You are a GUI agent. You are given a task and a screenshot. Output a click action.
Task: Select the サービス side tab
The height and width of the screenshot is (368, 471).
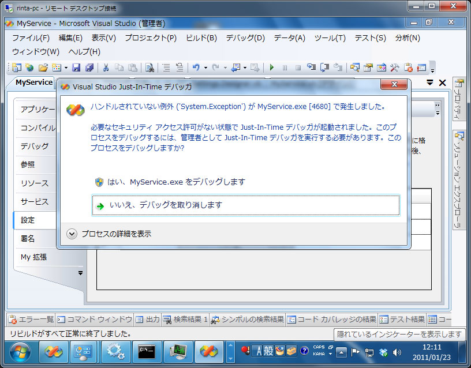[36, 202]
